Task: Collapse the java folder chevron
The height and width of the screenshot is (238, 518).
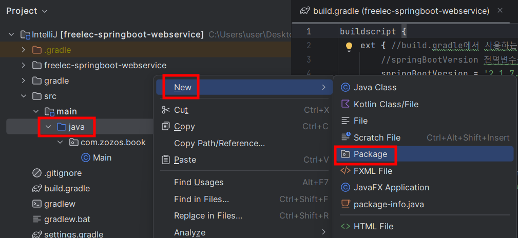Action: click(x=48, y=126)
